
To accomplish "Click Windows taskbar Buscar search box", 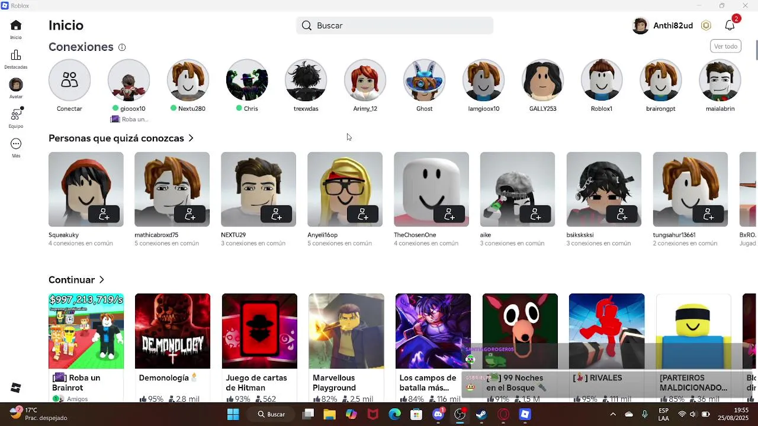I will [x=271, y=414].
